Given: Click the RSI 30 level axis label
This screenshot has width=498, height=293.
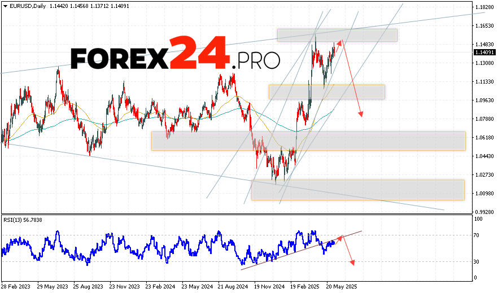Looking at the screenshot, I should coord(478,261).
